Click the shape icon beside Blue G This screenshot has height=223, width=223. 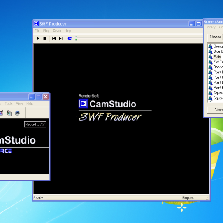pos(211,51)
